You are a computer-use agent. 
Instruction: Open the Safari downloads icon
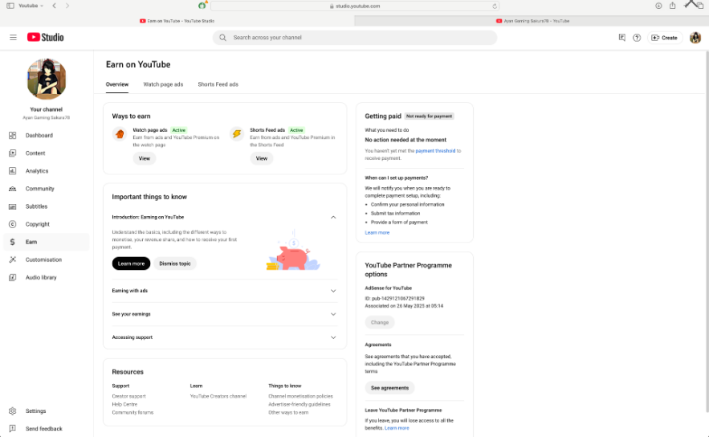click(x=658, y=6)
